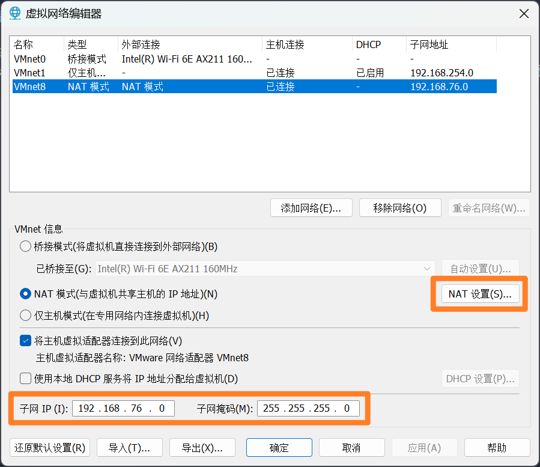Click the 移除网络(O) button

(x=400, y=208)
